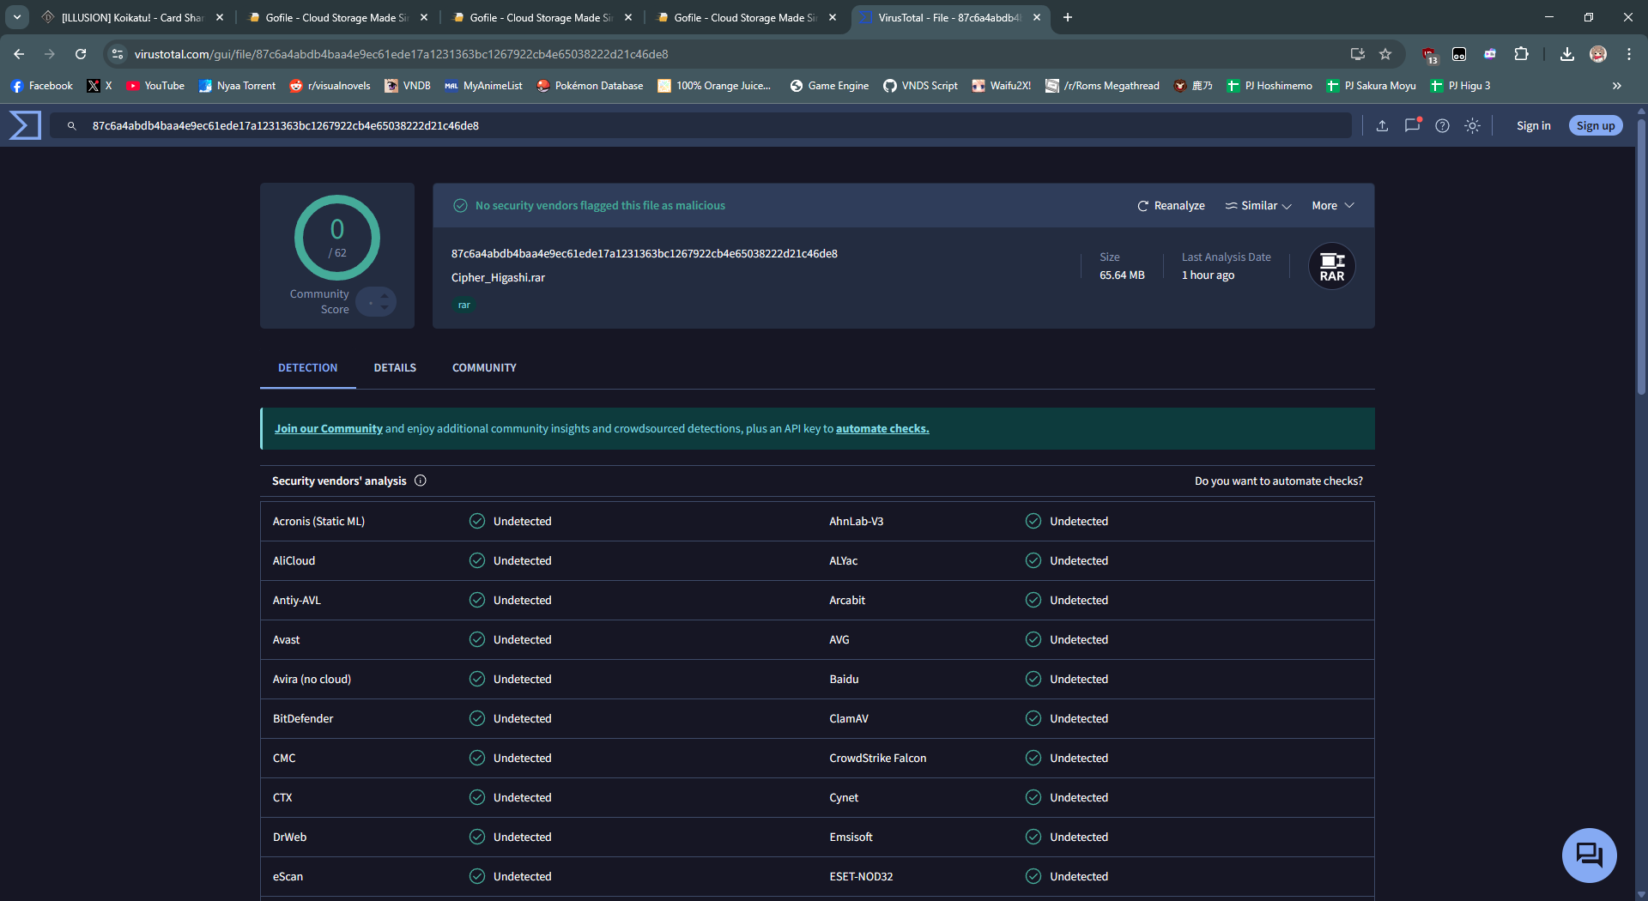Open the notifications chat icon

[x=1412, y=125]
